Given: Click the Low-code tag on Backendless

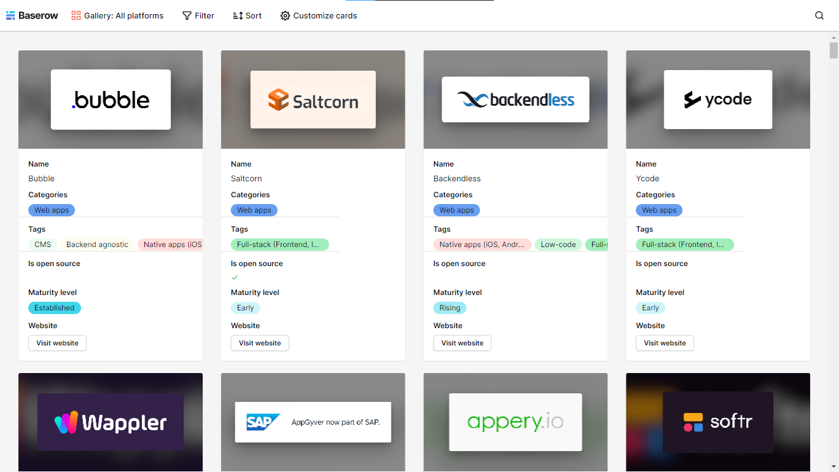Looking at the screenshot, I should [558, 245].
